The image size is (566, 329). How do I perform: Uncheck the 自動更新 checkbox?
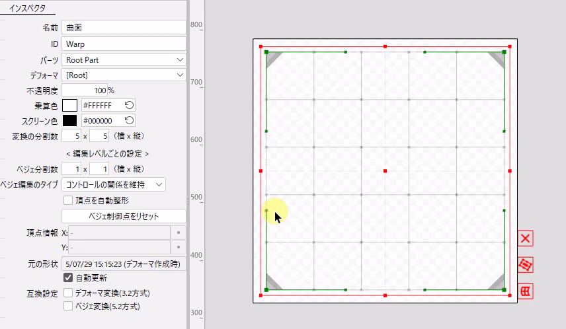coord(67,277)
